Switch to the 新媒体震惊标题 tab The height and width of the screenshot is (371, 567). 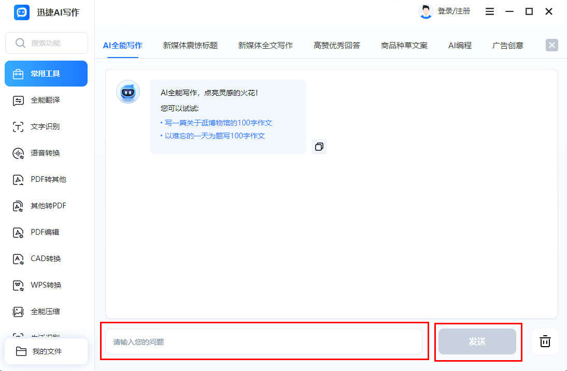(x=190, y=45)
